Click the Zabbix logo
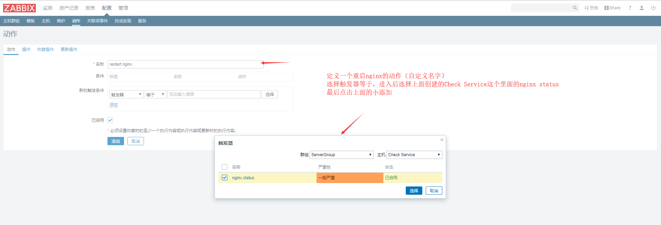Screen dimensions: 661x225 click(19, 8)
